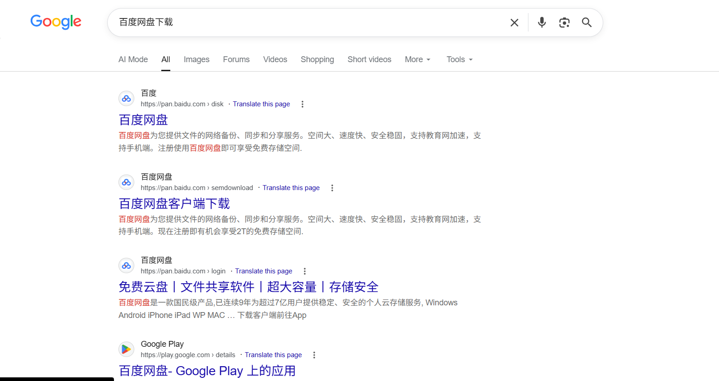719x381 pixels.
Task: Click the 百度网盘 site name above login URL
Action: coord(156,260)
